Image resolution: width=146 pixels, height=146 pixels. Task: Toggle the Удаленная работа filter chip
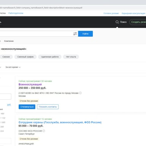(x=50, y=57)
